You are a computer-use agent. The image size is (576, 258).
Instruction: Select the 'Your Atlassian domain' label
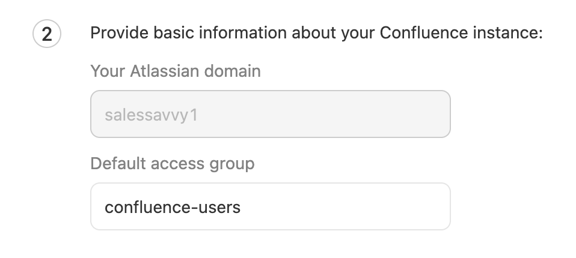[175, 71]
